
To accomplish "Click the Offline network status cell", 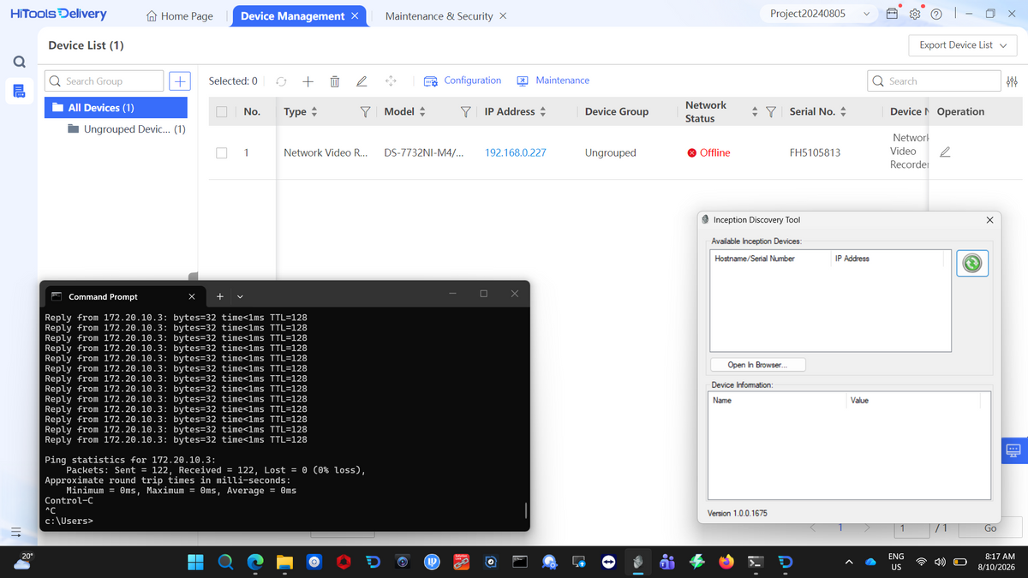I will click(x=708, y=152).
